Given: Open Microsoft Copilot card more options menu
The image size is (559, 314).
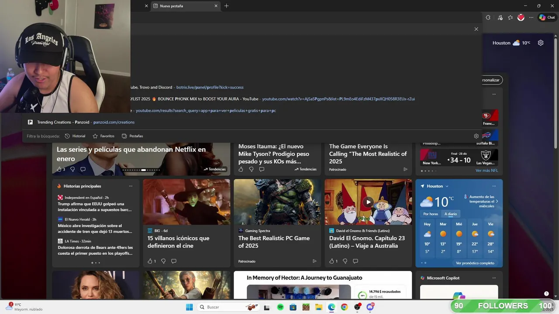Looking at the screenshot, I should (x=494, y=278).
